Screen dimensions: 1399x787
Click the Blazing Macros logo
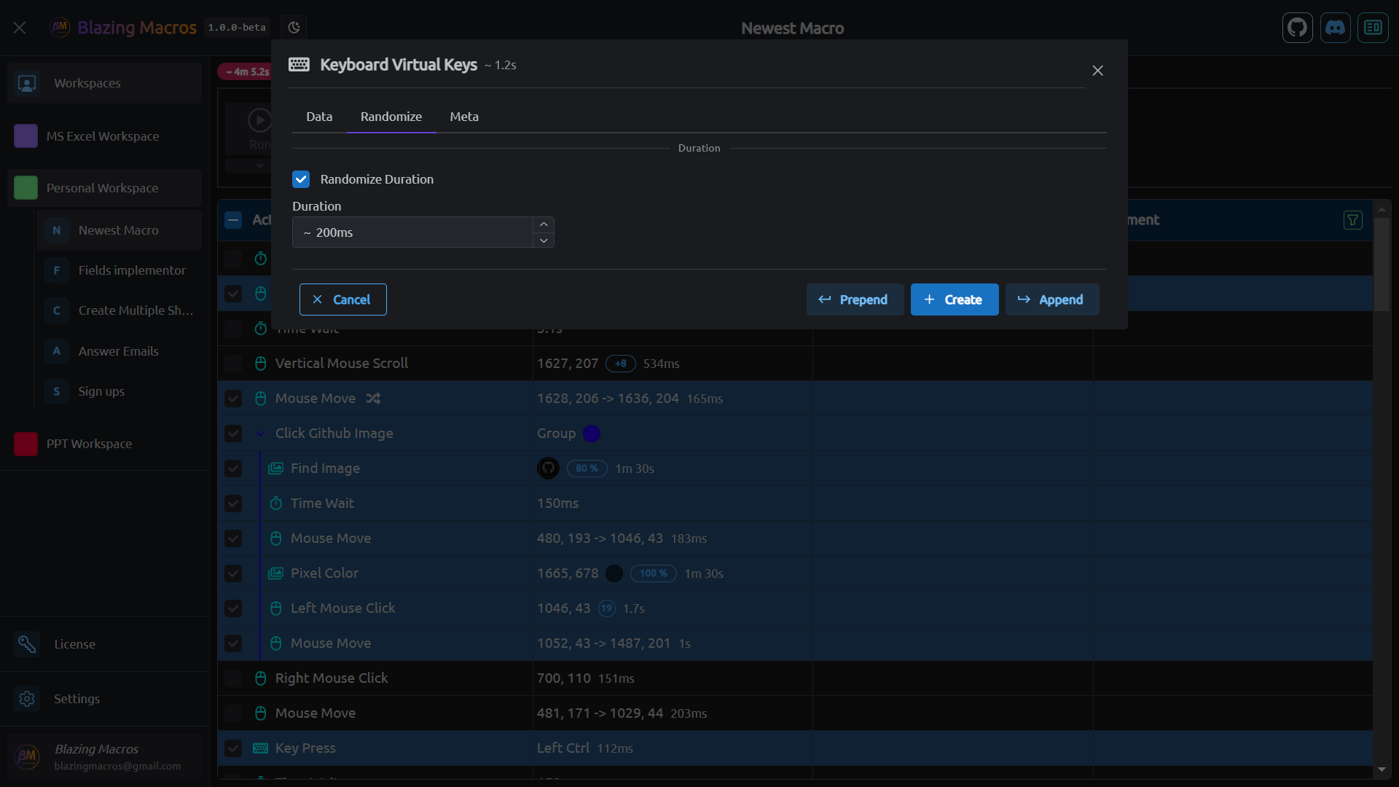[60, 28]
